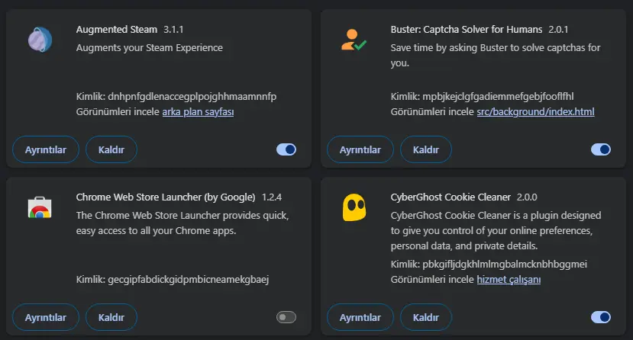Enable the Chrome Web Store Launcher toggle
The image size is (633, 340).
[286, 317]
